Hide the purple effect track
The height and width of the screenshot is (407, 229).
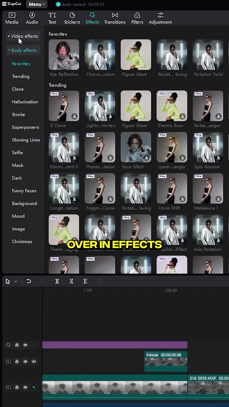pyautogui.click(x=25, y=345)
